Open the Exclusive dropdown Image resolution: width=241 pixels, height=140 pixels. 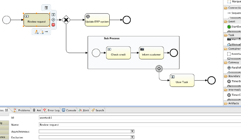click(132, 137)
